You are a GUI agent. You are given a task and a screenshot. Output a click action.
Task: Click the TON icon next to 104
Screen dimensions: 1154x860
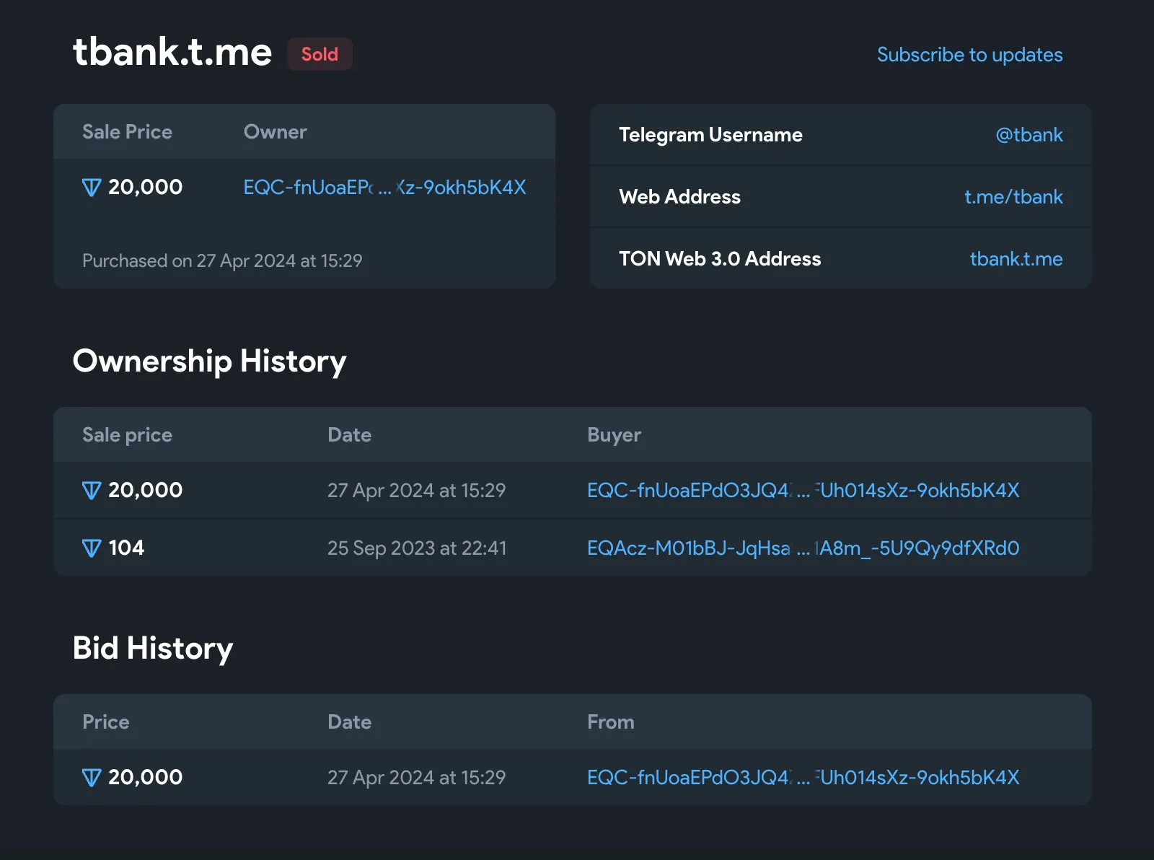[92, 548]
